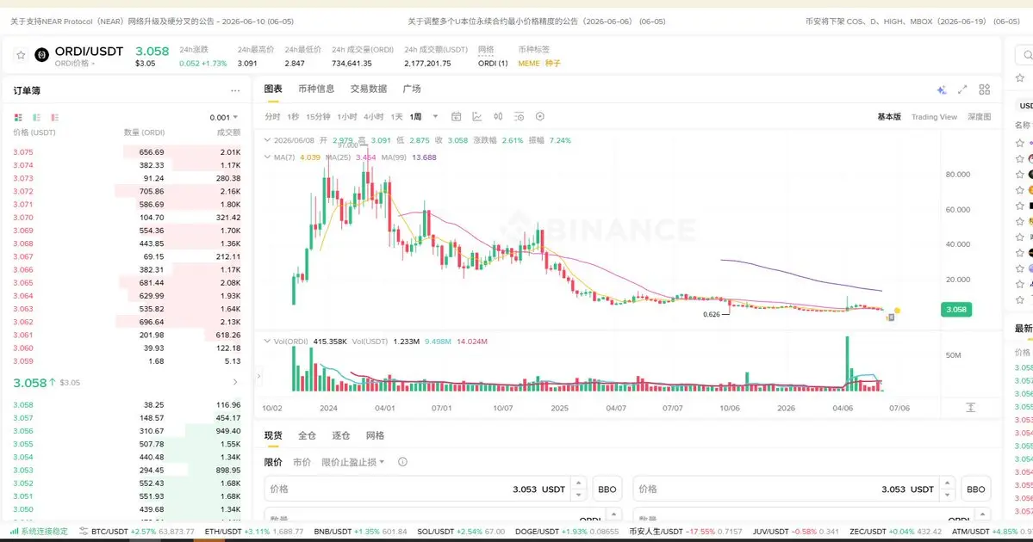Increase the left price field stepper up arrow

[x=578, y=483]
